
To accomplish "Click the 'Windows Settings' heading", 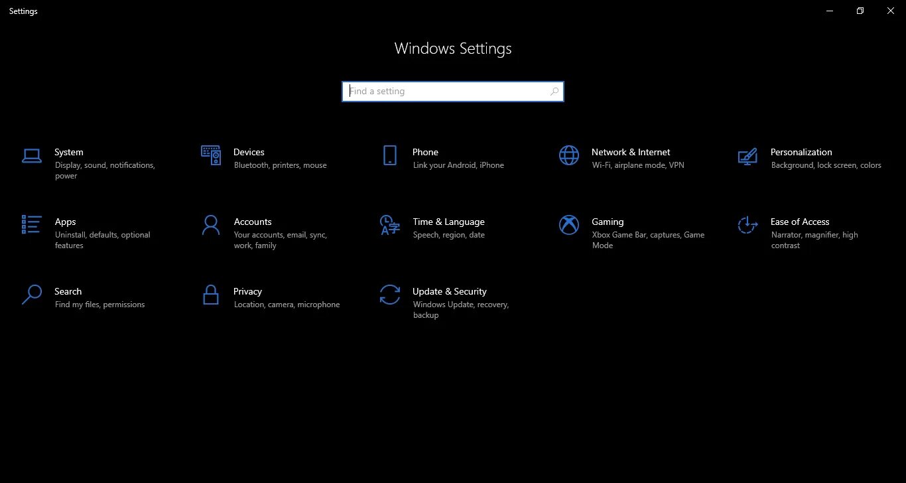I will (x=453, y=49).
